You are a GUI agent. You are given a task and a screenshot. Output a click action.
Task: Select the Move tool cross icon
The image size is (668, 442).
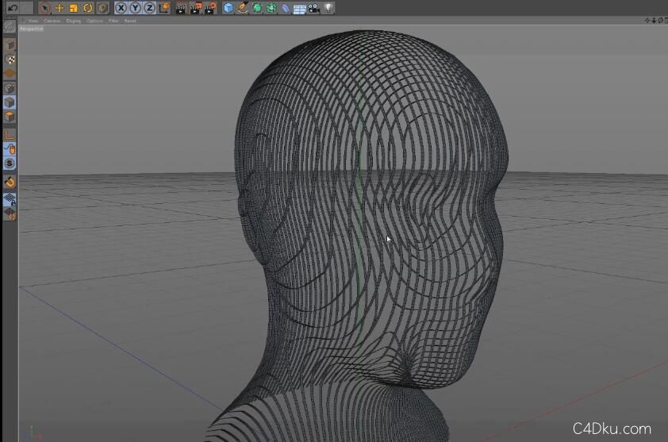pyautogui.click(x=60, y=8)
